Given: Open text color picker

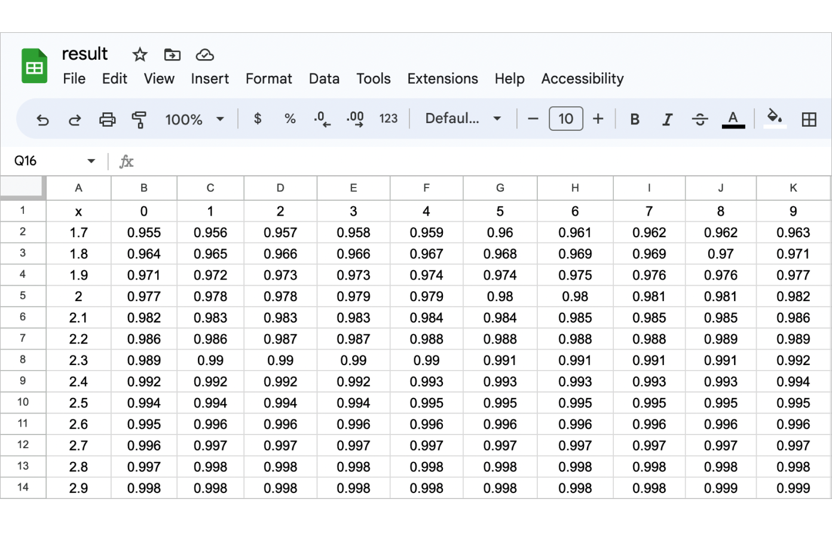Looking at the screenshot, I should [733, 120].
